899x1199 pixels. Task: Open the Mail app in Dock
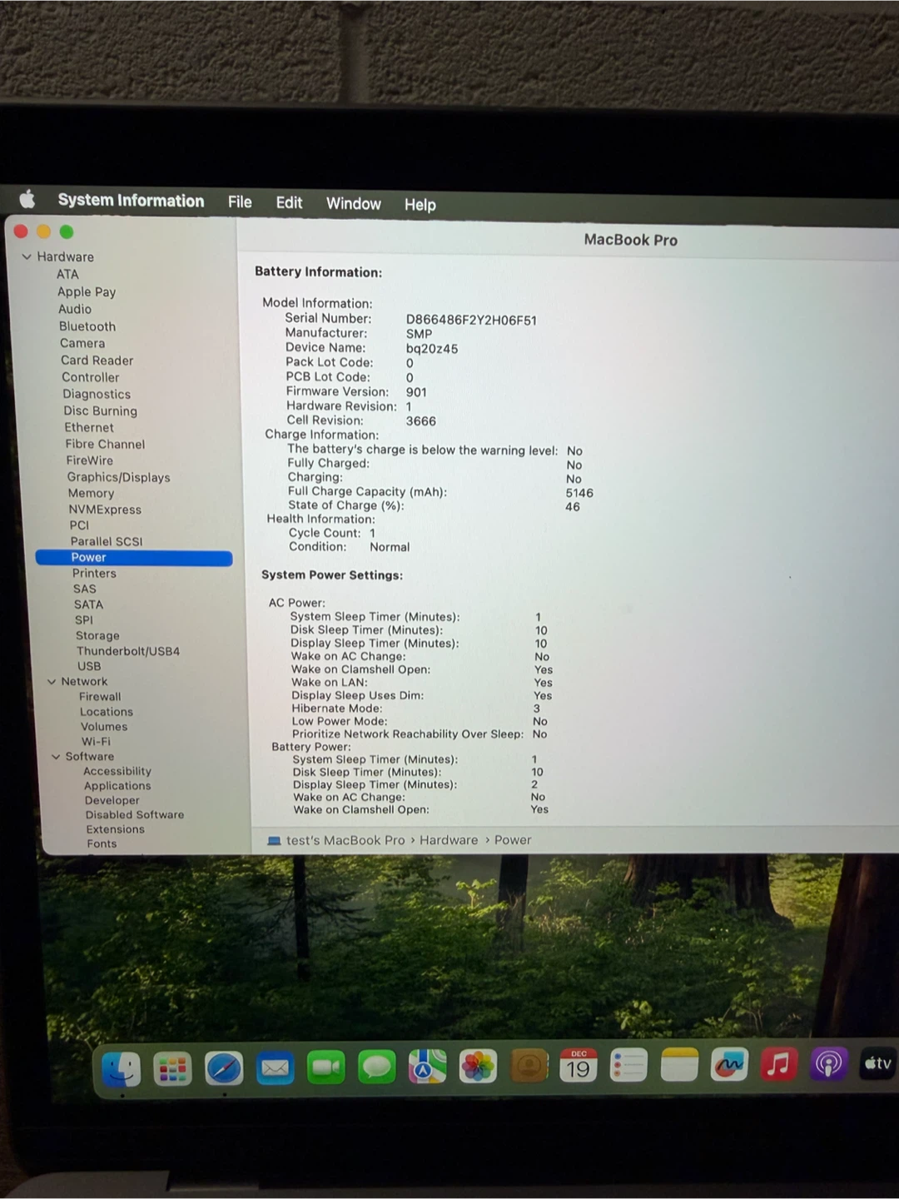276,1068
